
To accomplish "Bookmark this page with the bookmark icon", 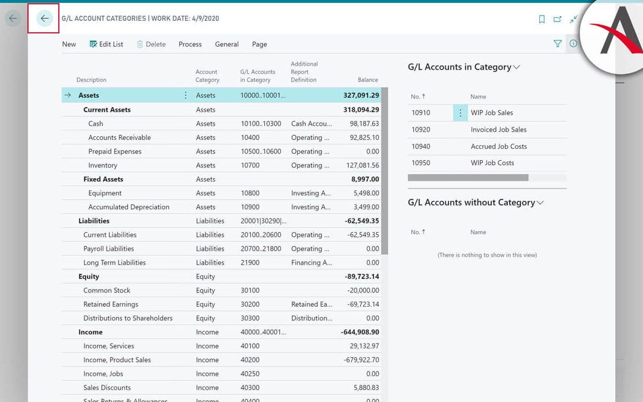I will click(x=542, y=19).
